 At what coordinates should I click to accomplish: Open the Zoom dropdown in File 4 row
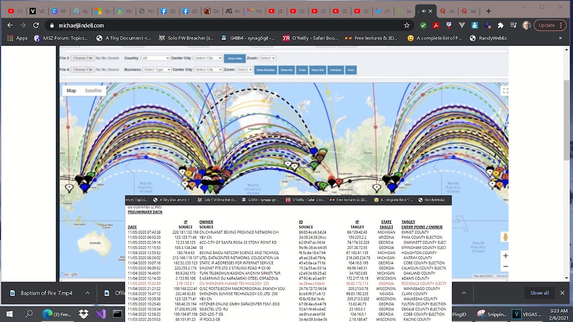pyautogui.click(x=245, y=70)
